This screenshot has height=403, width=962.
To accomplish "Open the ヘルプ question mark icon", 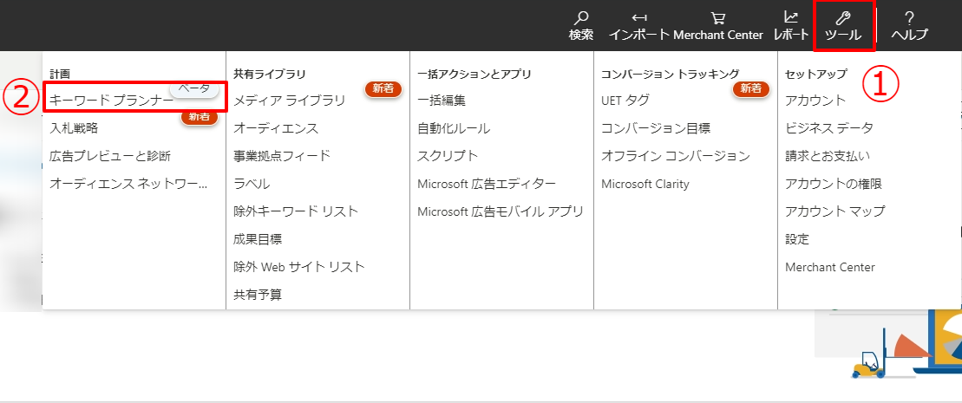I will coord(909,18).
